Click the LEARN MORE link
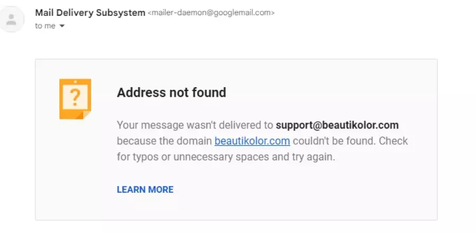Screen dimensions: 476x233 (145, 190)
